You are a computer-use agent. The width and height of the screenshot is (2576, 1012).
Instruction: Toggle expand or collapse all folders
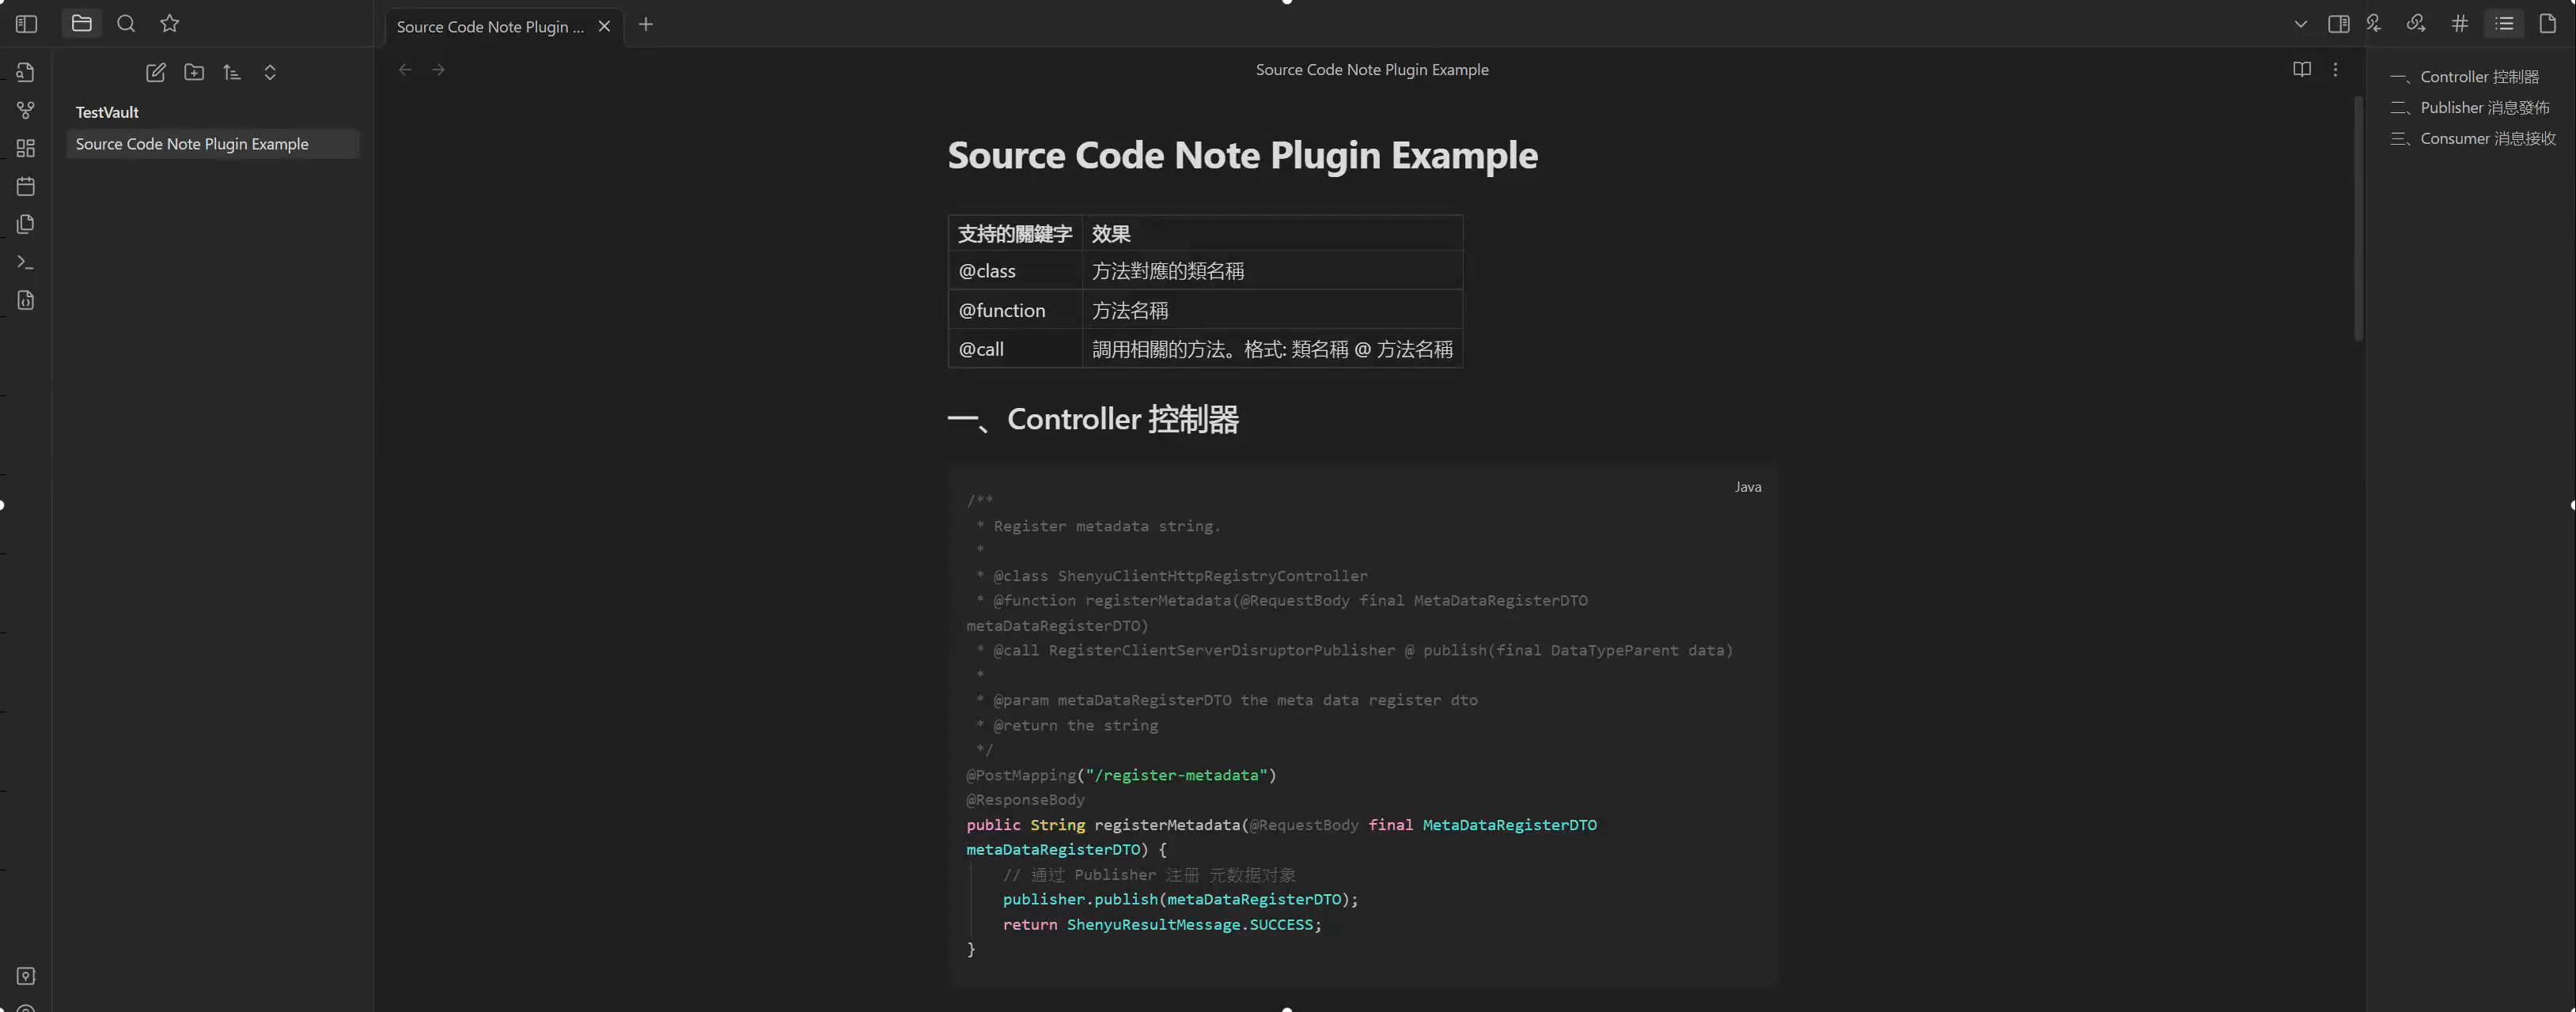click(270, 72)
